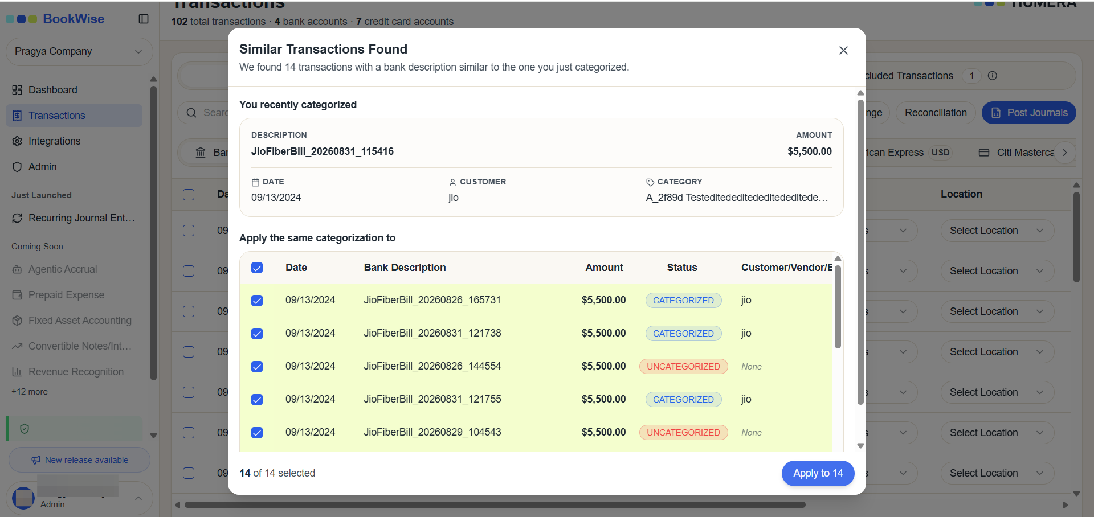Uncheck JioFiberBill_20260829_104543 row checkbox
Screen dimensions: 1094x517
257,433
